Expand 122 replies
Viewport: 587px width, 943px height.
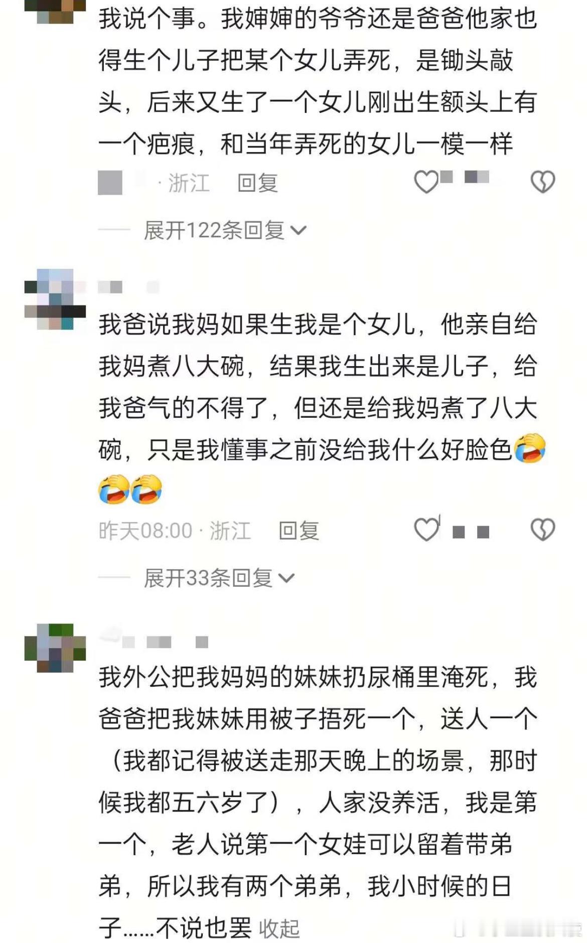(x=214, y=230)
